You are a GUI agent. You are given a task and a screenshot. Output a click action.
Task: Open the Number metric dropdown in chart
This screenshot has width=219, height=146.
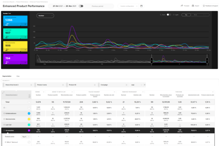pos(45,16)
